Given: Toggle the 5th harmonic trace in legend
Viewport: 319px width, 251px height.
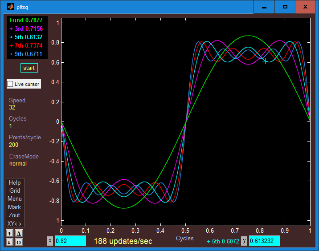Looking at the screenshot, I should point(26,37).
